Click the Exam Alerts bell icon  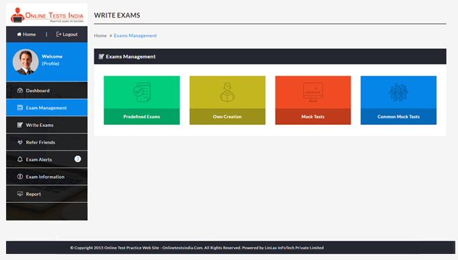coord(20,159)
